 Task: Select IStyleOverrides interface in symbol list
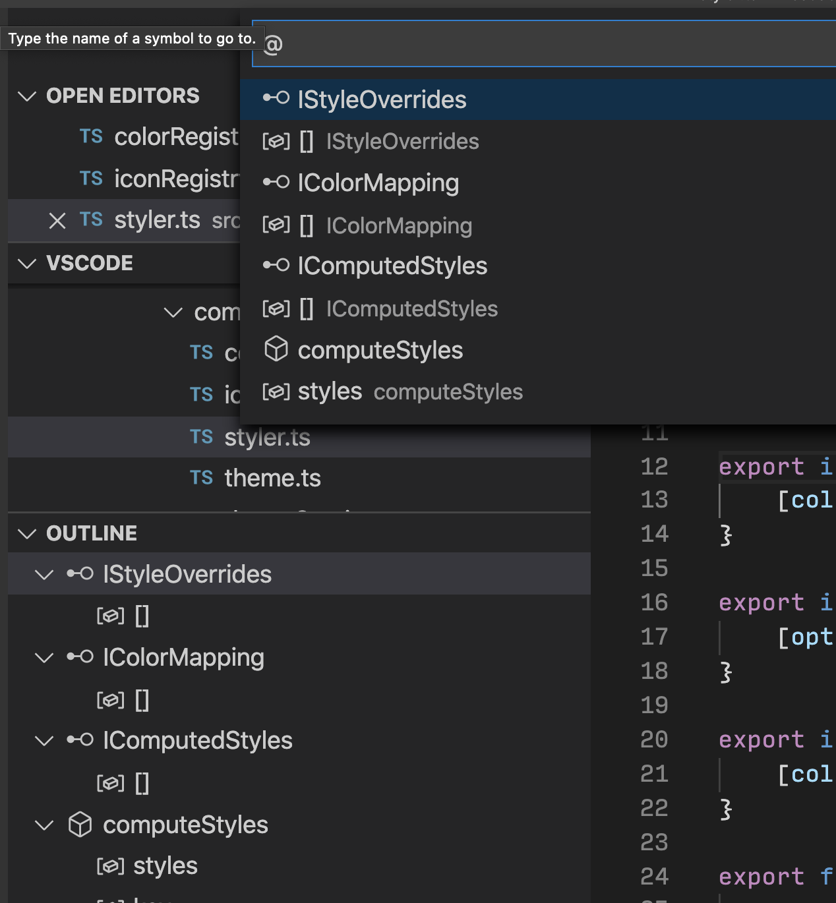(x=538, y=100)
